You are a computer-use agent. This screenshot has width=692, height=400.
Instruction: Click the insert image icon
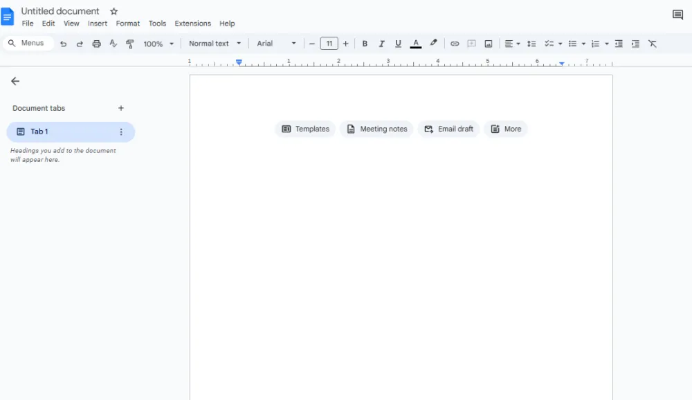click(489, 44)
